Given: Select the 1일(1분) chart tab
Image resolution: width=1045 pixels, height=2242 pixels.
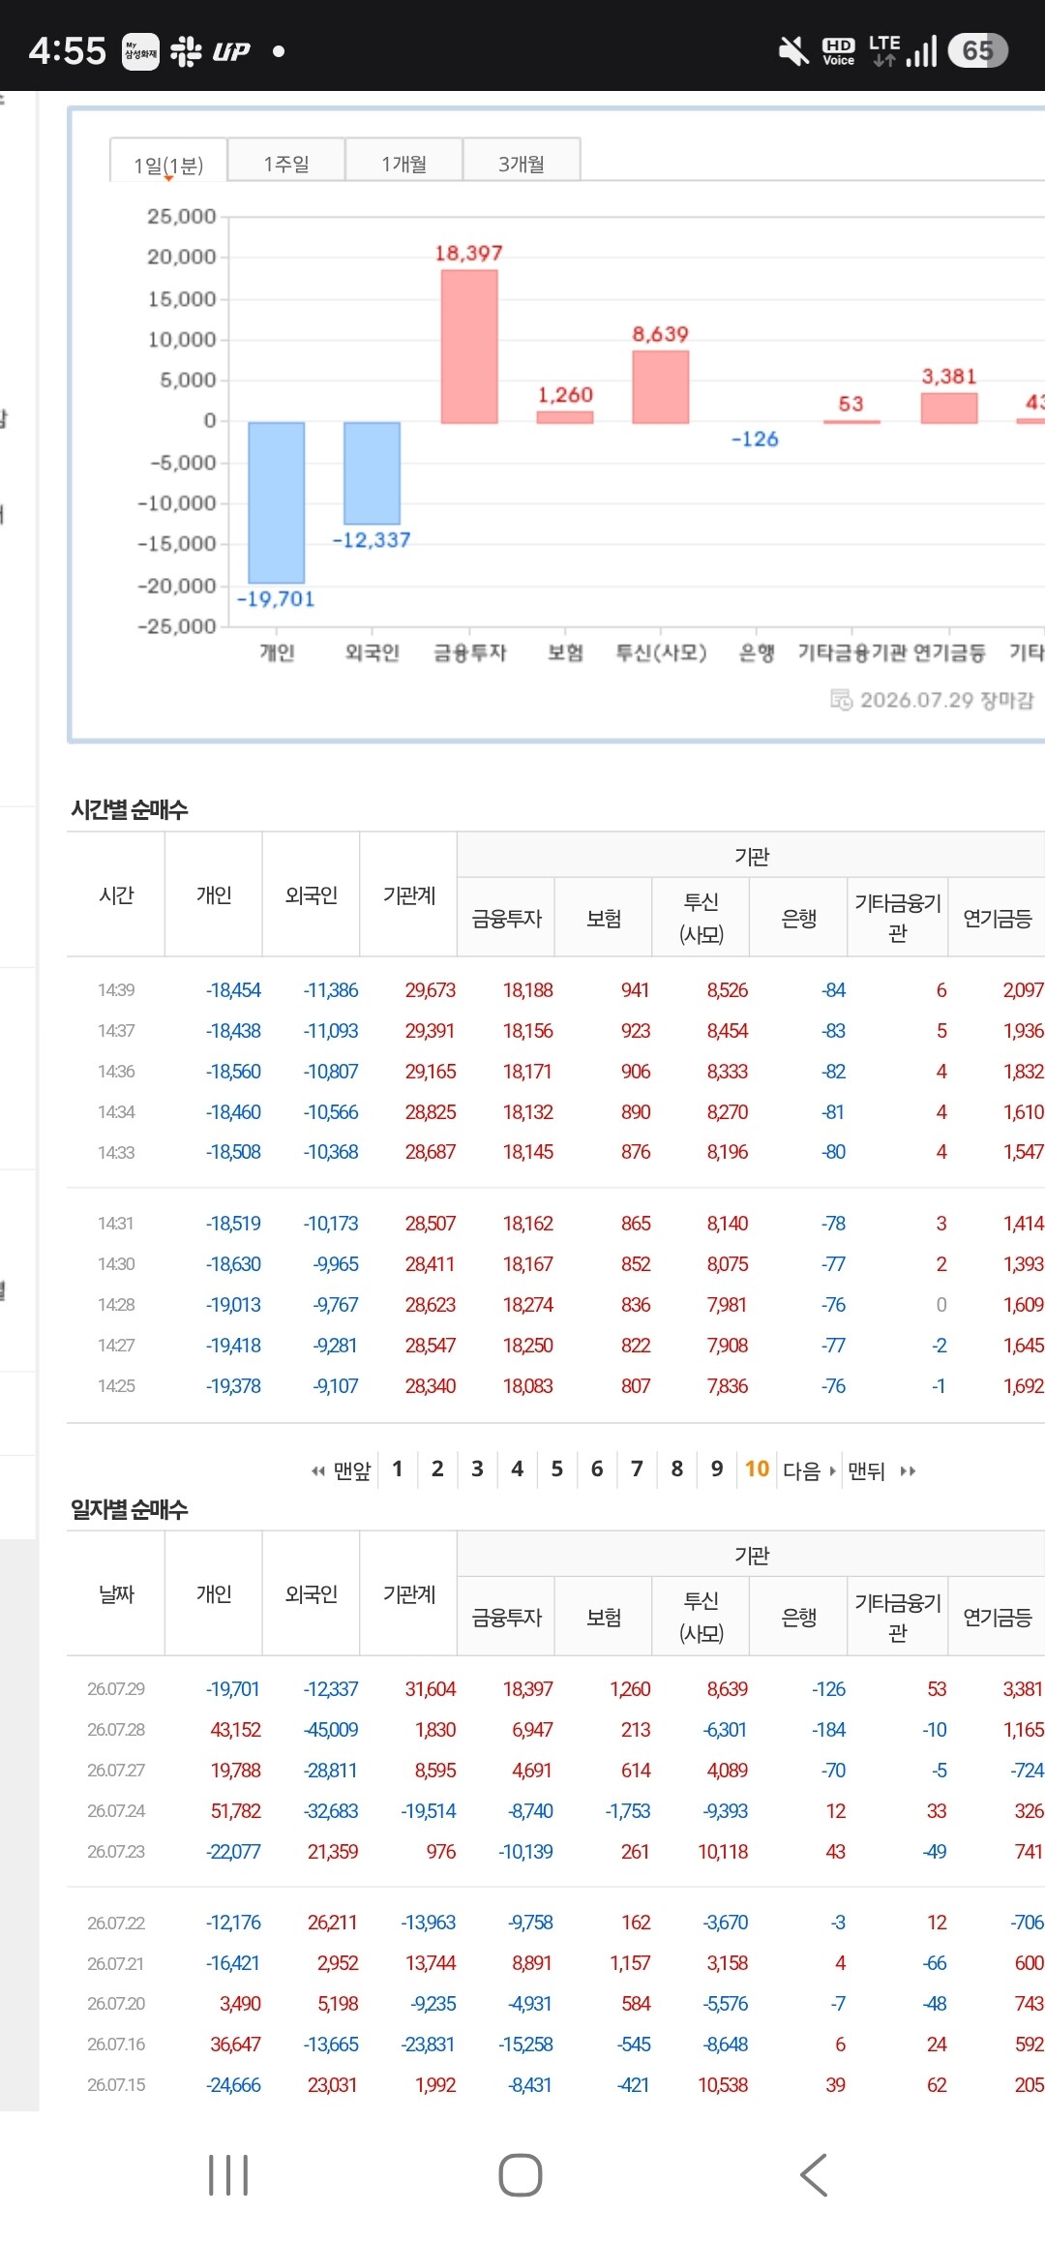Looking at the screenshot, I should pyautogui.click(x=168, y=164).
